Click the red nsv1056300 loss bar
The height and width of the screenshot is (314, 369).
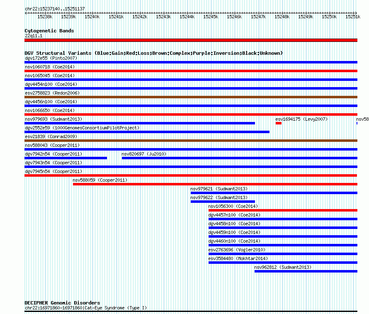tap(283, 210)
